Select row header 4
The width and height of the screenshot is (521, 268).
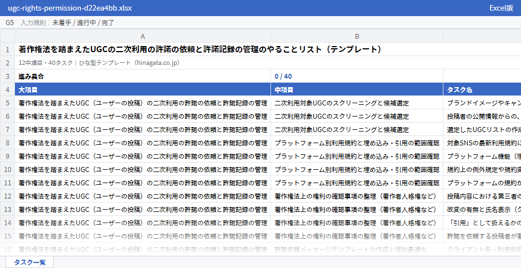coord(7,89)
